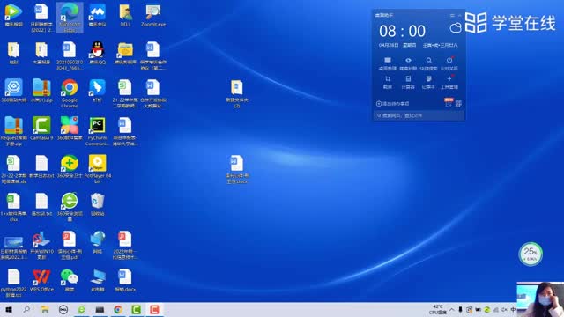Open the Tencent Meeting desktop shortcut

pos(97,15)
